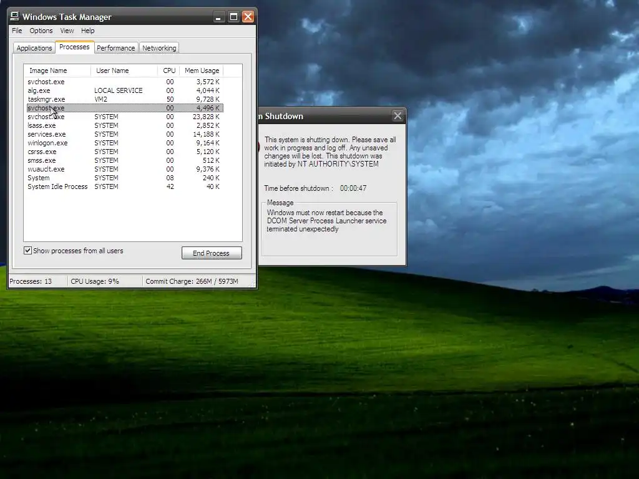This screenshot has width=639, height=479.
Task: Click the CPU value 08 for System
Action: (170, 178)
